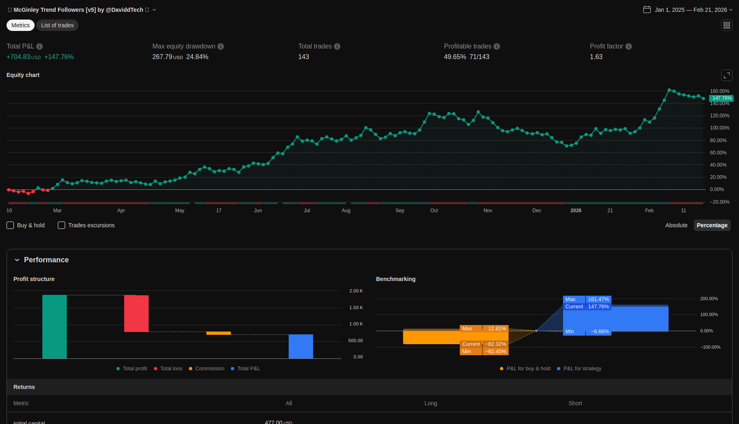Click the Profit factor info icon
739x424 pixels.
(x=629, y=46)
